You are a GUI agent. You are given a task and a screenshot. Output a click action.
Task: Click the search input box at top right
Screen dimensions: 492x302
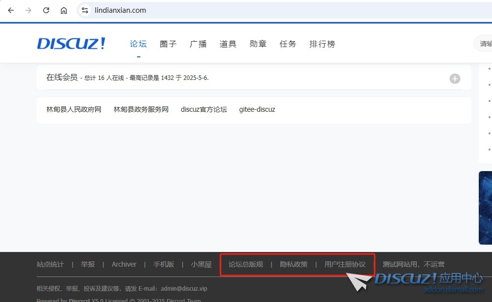[x=483, y=44]
